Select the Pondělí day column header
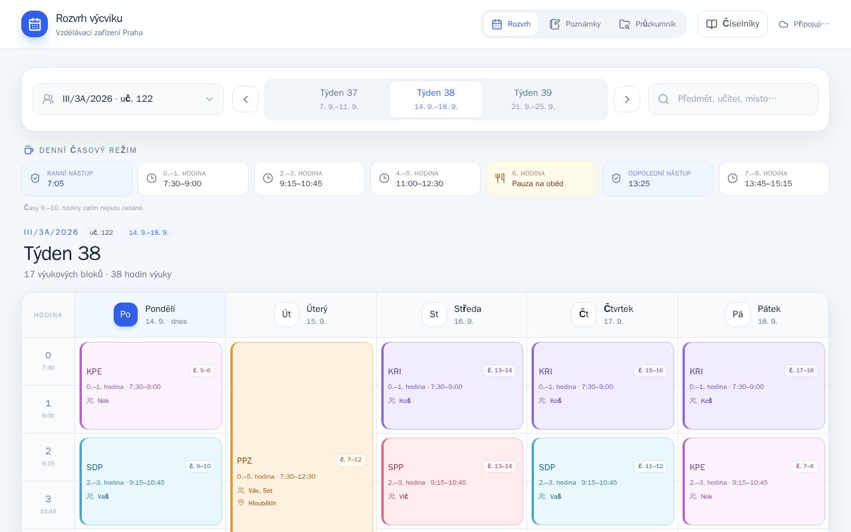 (150, 315)
